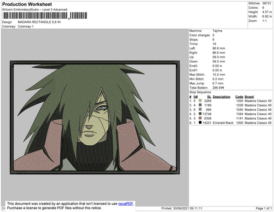
Task: Click the 'Production Worksheet' heading
Action: [x=27, y=5]
